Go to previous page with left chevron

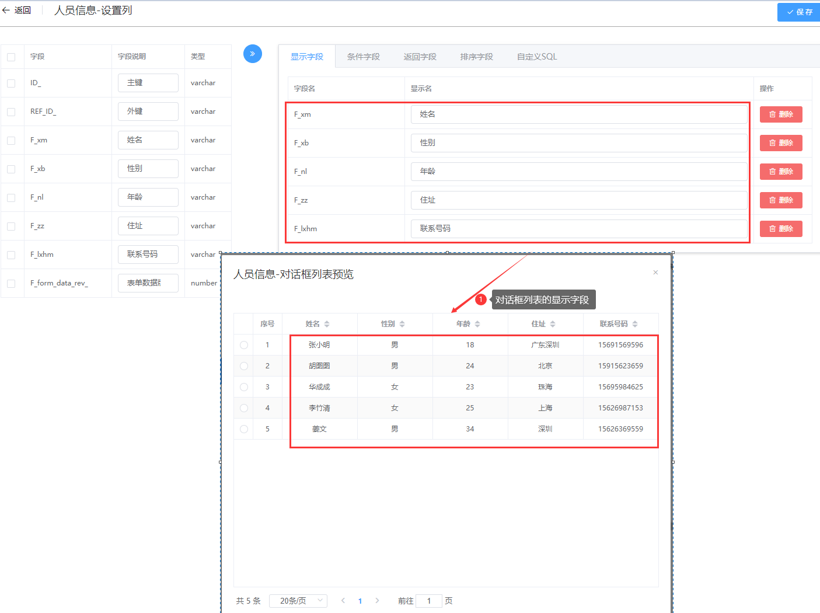pos(343,601)
